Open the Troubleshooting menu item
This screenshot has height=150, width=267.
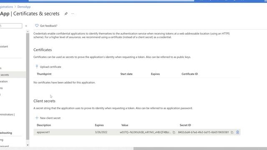click(6, 133)
